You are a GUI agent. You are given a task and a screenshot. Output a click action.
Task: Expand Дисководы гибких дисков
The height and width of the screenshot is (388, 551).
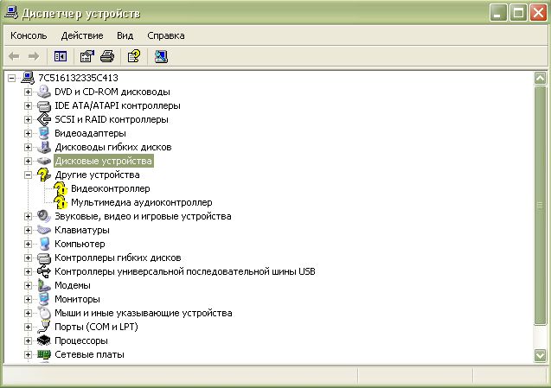point(28,147)
